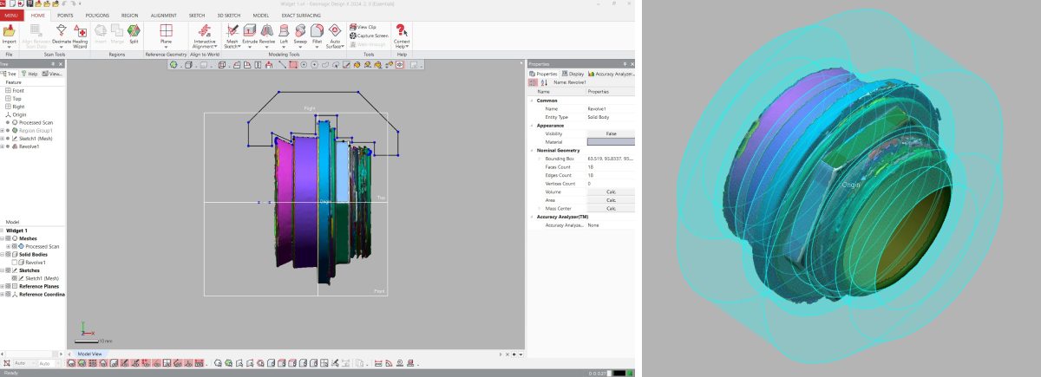Switch to the EXACT SURFACING tab
The width and height of the screenshot is (1041, 377).
click(302, 16)
